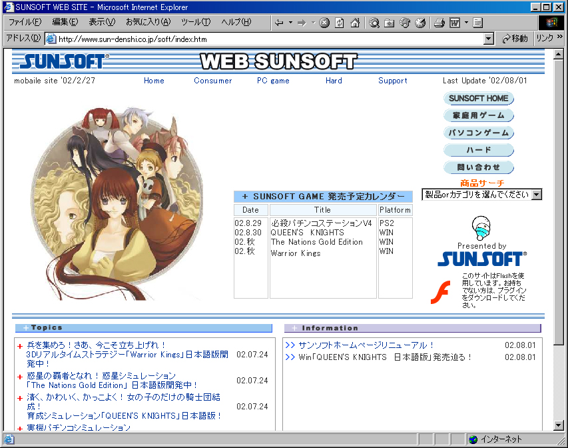Open the お気に入り(A) menu
This screenshot has height=448, width=568.
148,22
